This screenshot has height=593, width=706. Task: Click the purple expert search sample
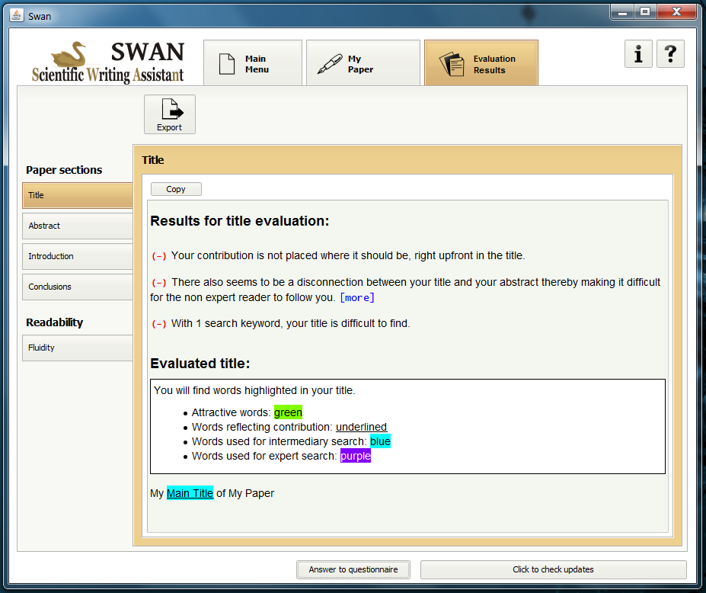(356, 456)
